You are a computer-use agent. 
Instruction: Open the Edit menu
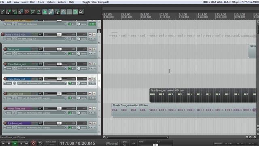[x=9, y=2]
